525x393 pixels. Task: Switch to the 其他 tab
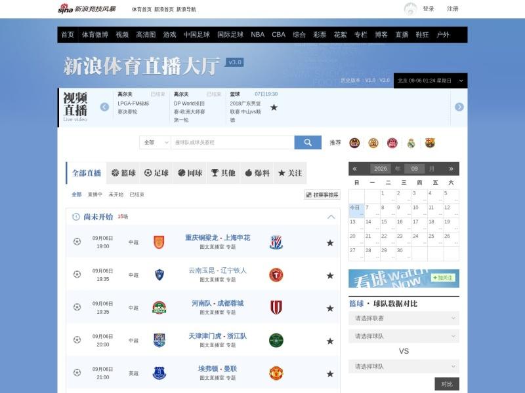tap(223, 173)
